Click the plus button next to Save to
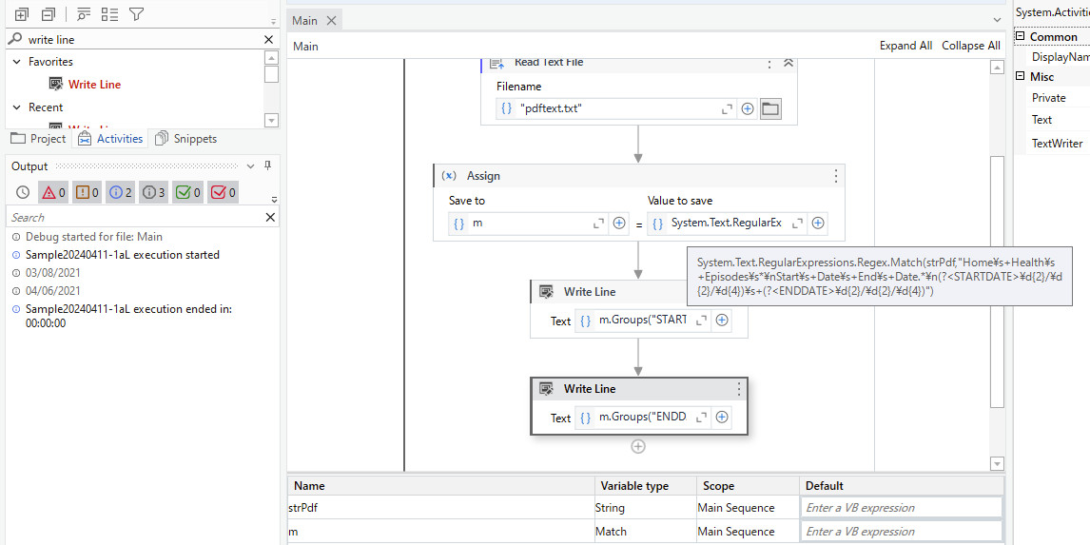1090x545 pixels. coord(618,224)
